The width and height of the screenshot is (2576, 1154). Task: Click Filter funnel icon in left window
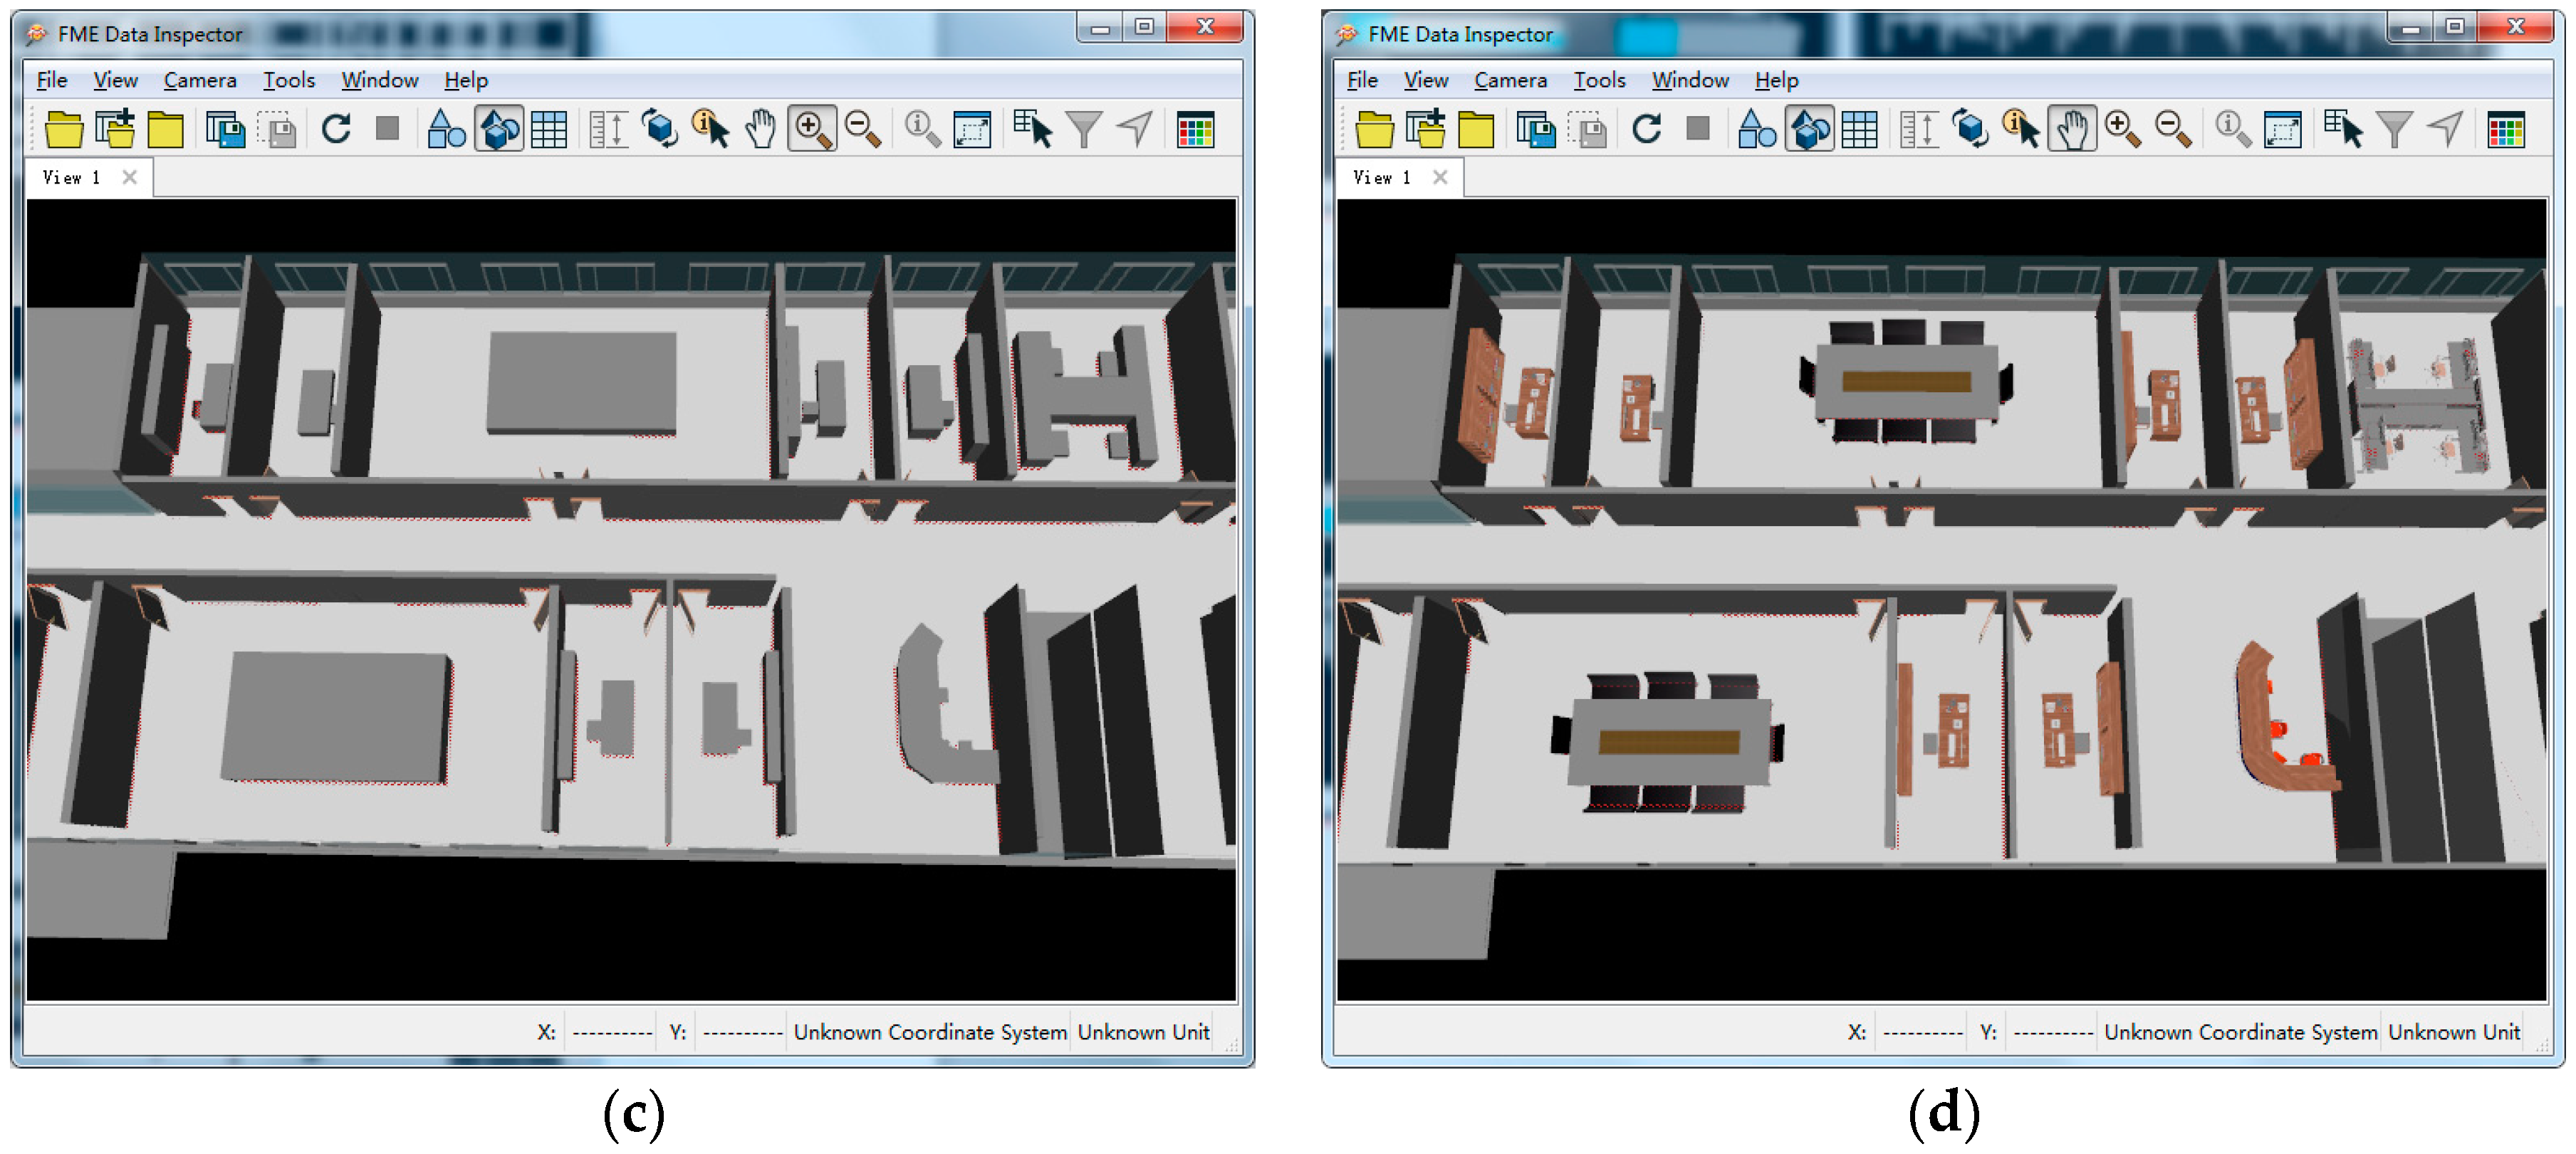coord(1084,130)
